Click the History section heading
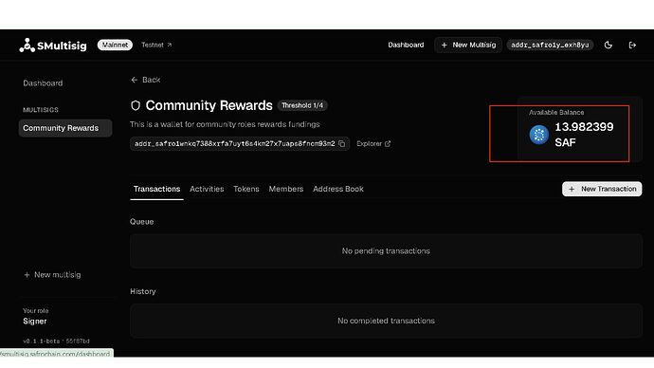Screen dimensions: 654x368 [143, 291]
